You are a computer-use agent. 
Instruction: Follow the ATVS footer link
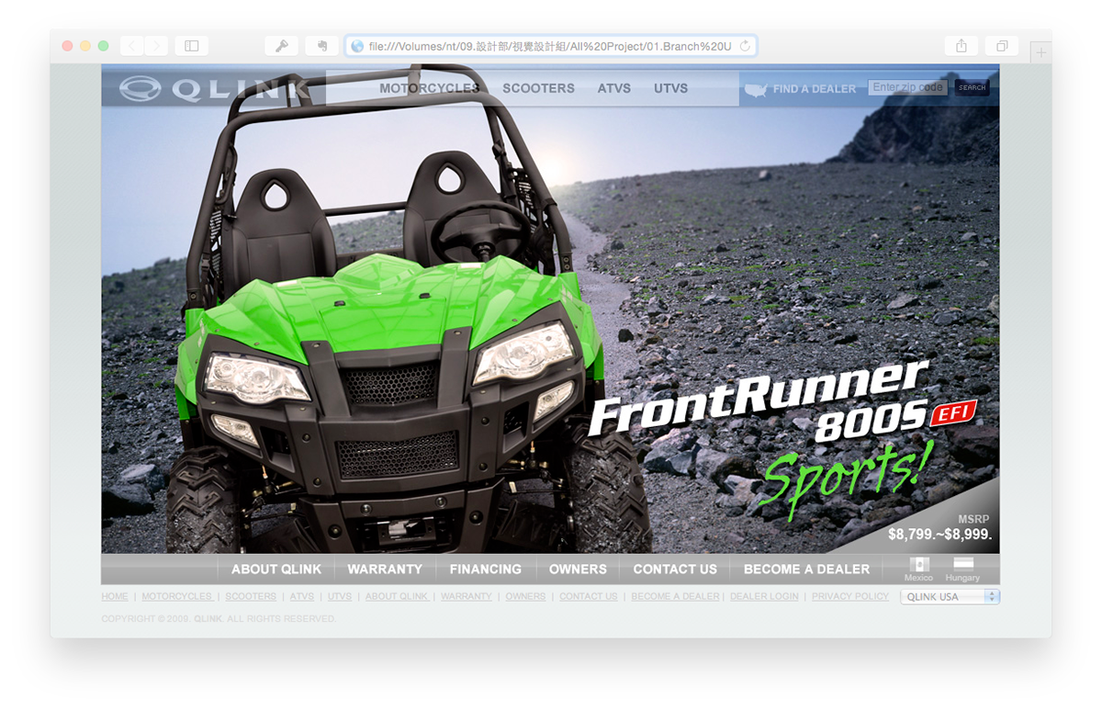click(x=302, y=597)
